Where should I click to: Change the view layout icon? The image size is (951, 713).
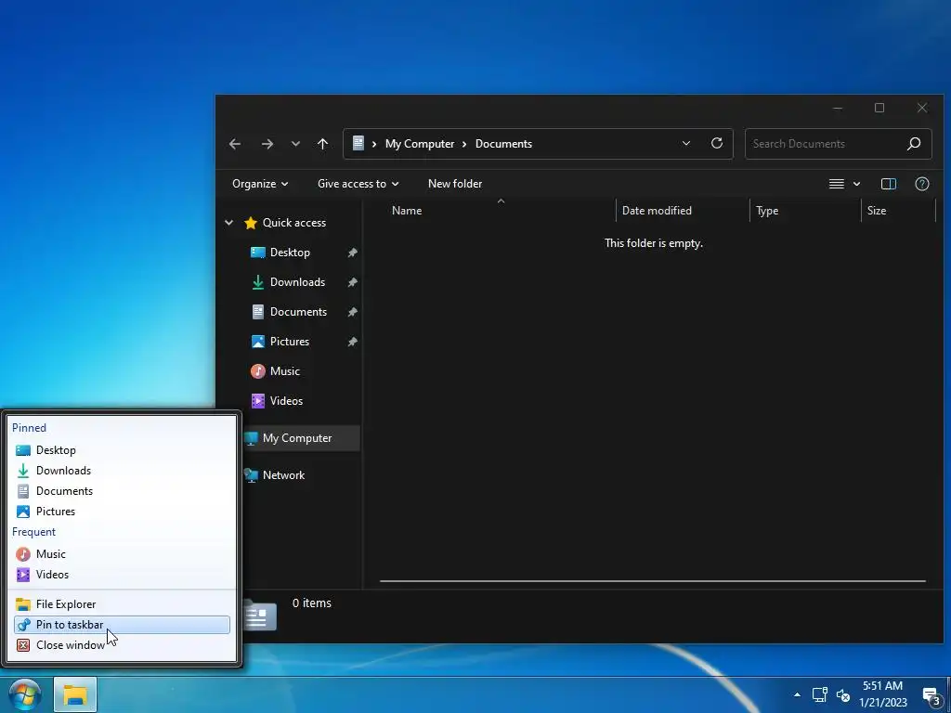(x=837, y=184)
